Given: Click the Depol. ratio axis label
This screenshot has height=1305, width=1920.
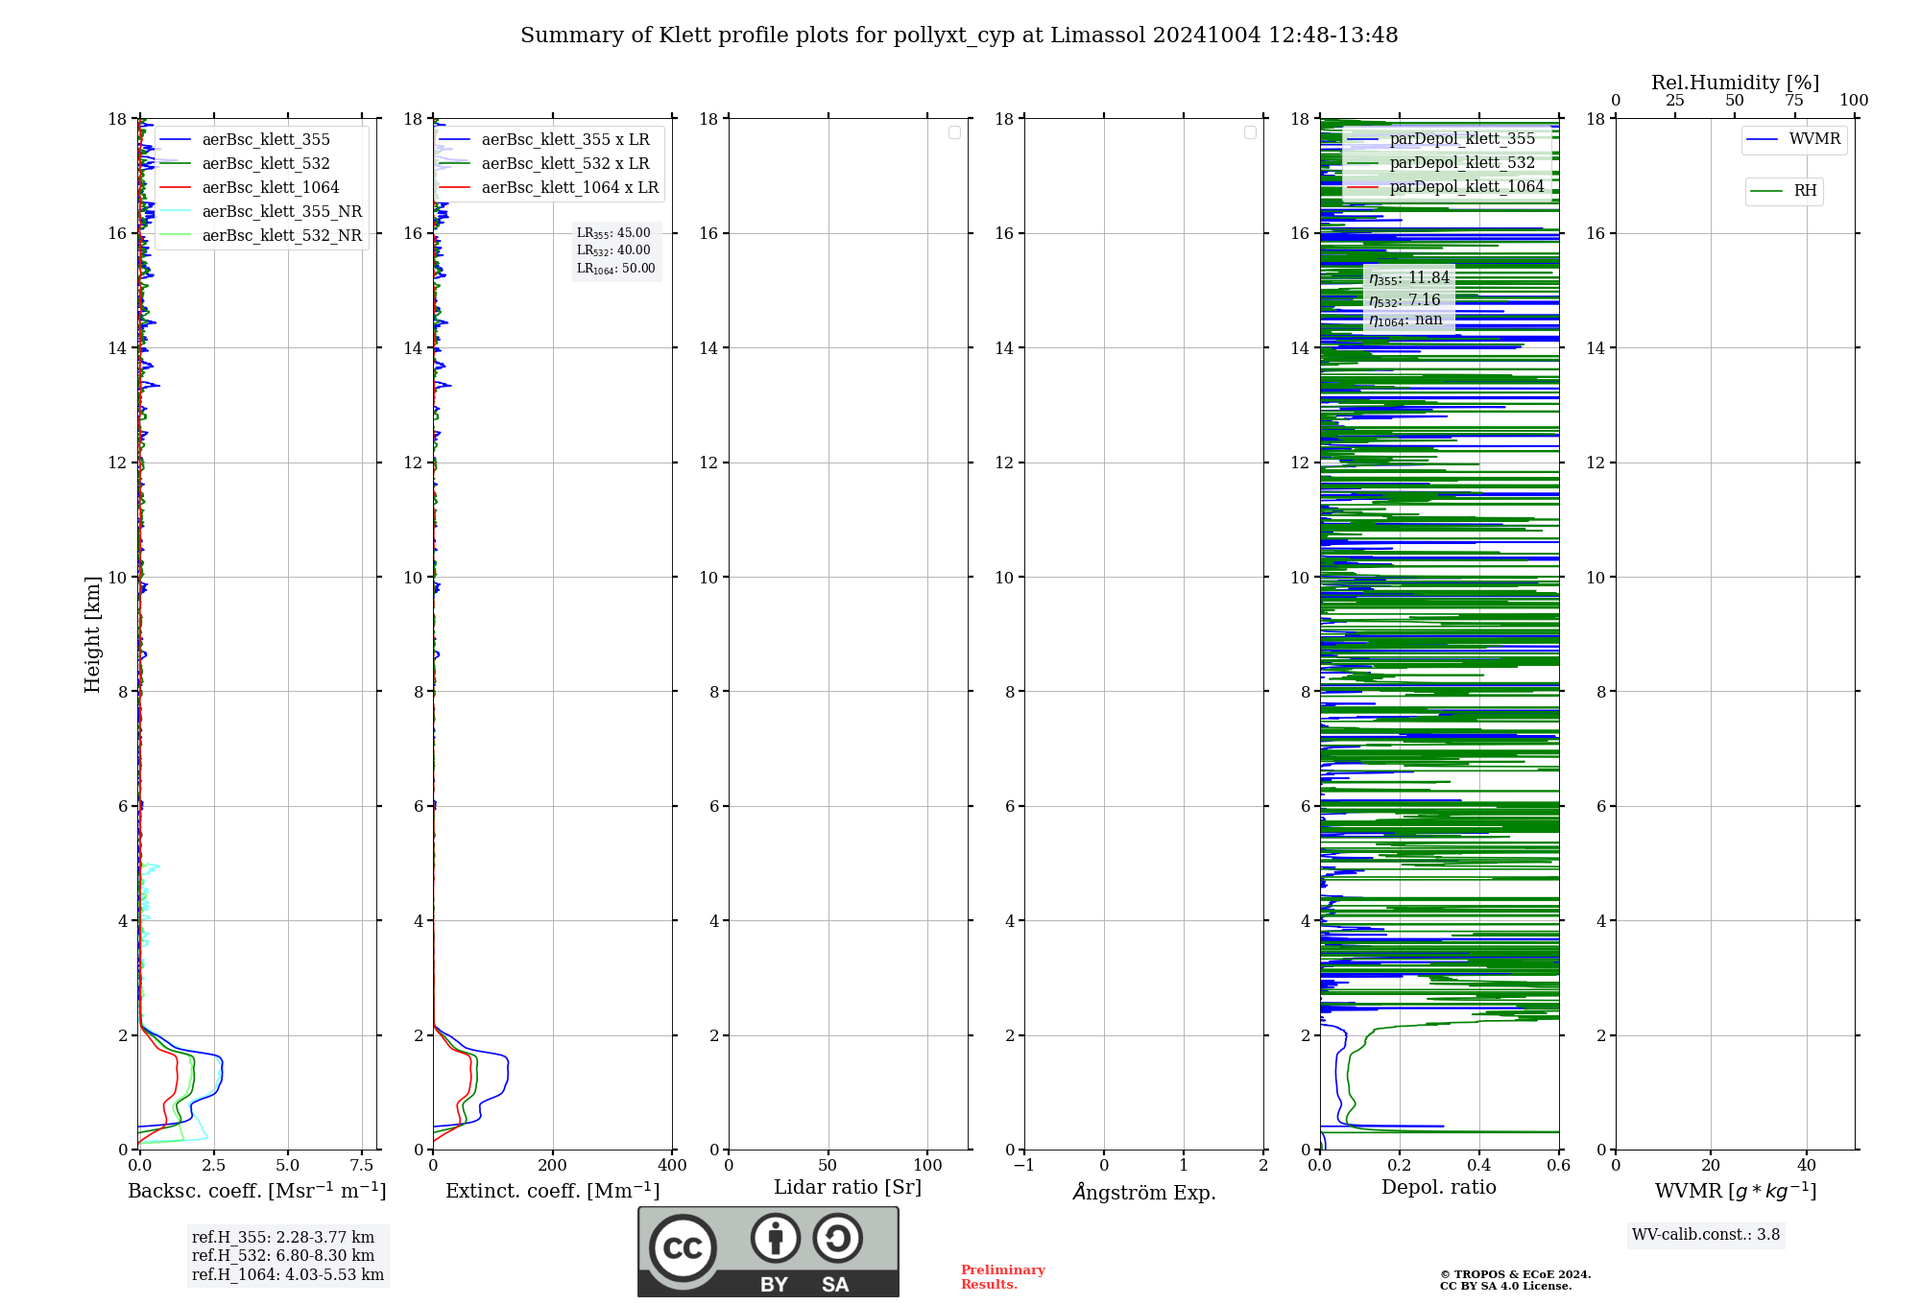Looking at the screenshot, I should 1439,1188.
